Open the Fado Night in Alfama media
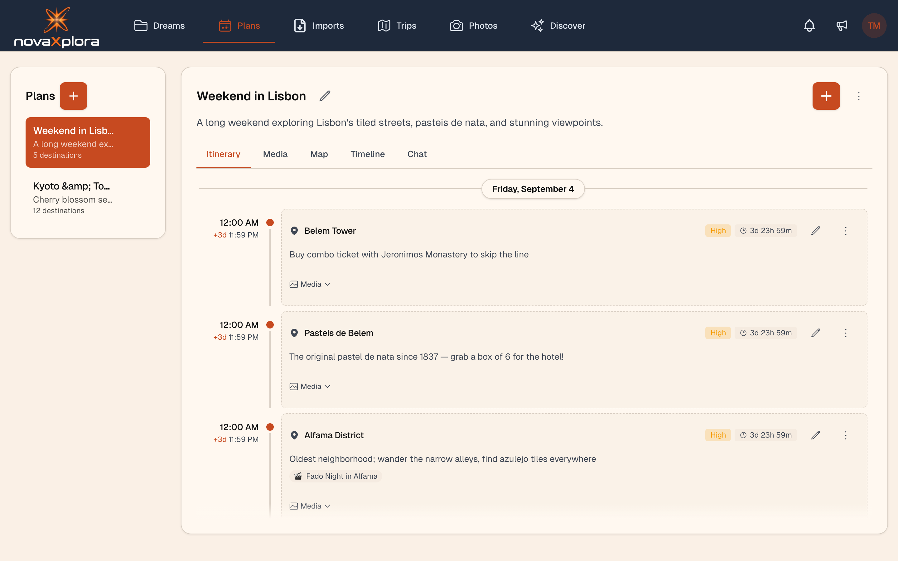 click(335, 476)
